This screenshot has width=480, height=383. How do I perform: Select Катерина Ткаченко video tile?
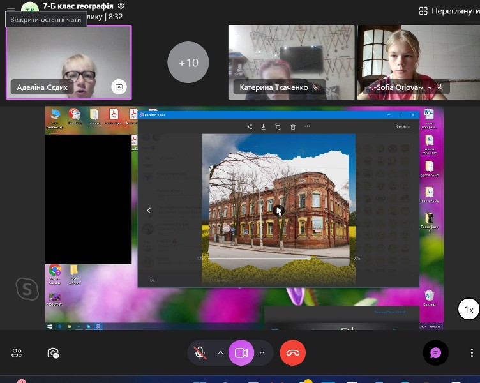click(290, 62)
